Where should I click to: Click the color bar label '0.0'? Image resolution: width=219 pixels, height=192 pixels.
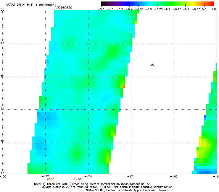click(204, 9)
